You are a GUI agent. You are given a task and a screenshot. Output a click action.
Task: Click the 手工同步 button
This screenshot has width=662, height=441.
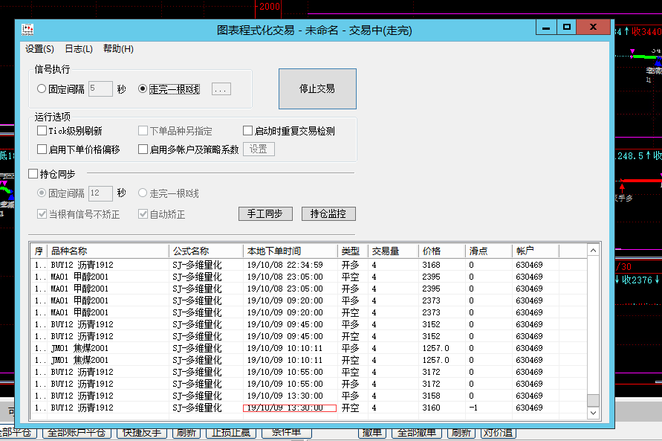pyautogui.click(x=265, y=213)
